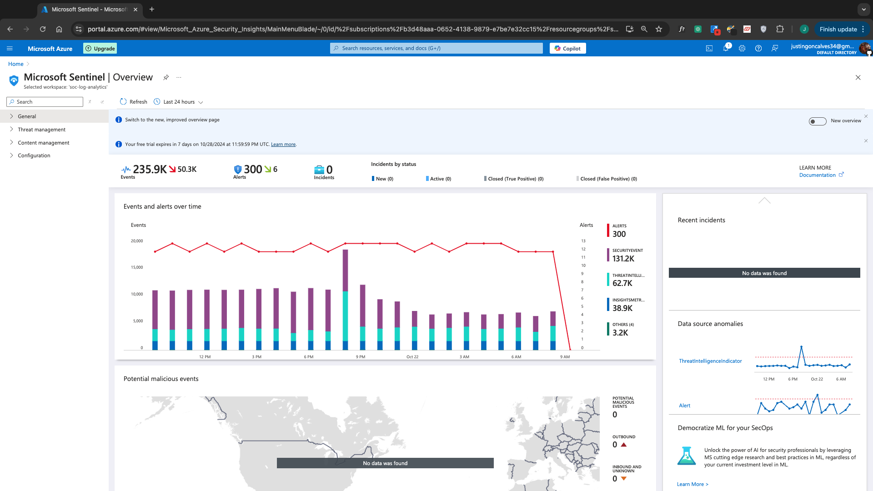
Task: Open the ThreatIntelligenceIndicator anomaly link
Action: (x=710, y=361)
